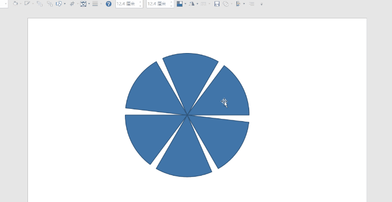The image size is (392, 202).
Task: Open the position layout dropdown arrow
Action: click(185, 4)
